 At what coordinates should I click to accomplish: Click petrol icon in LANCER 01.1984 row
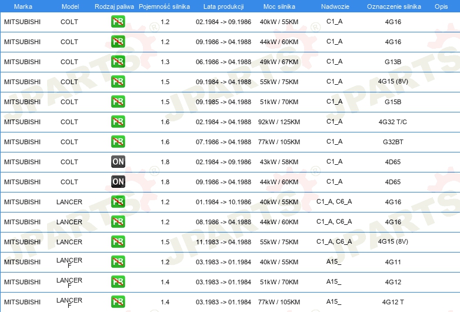click(118, 202)
